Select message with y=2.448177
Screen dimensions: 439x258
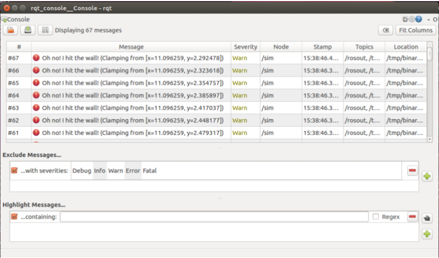(217, 120)
